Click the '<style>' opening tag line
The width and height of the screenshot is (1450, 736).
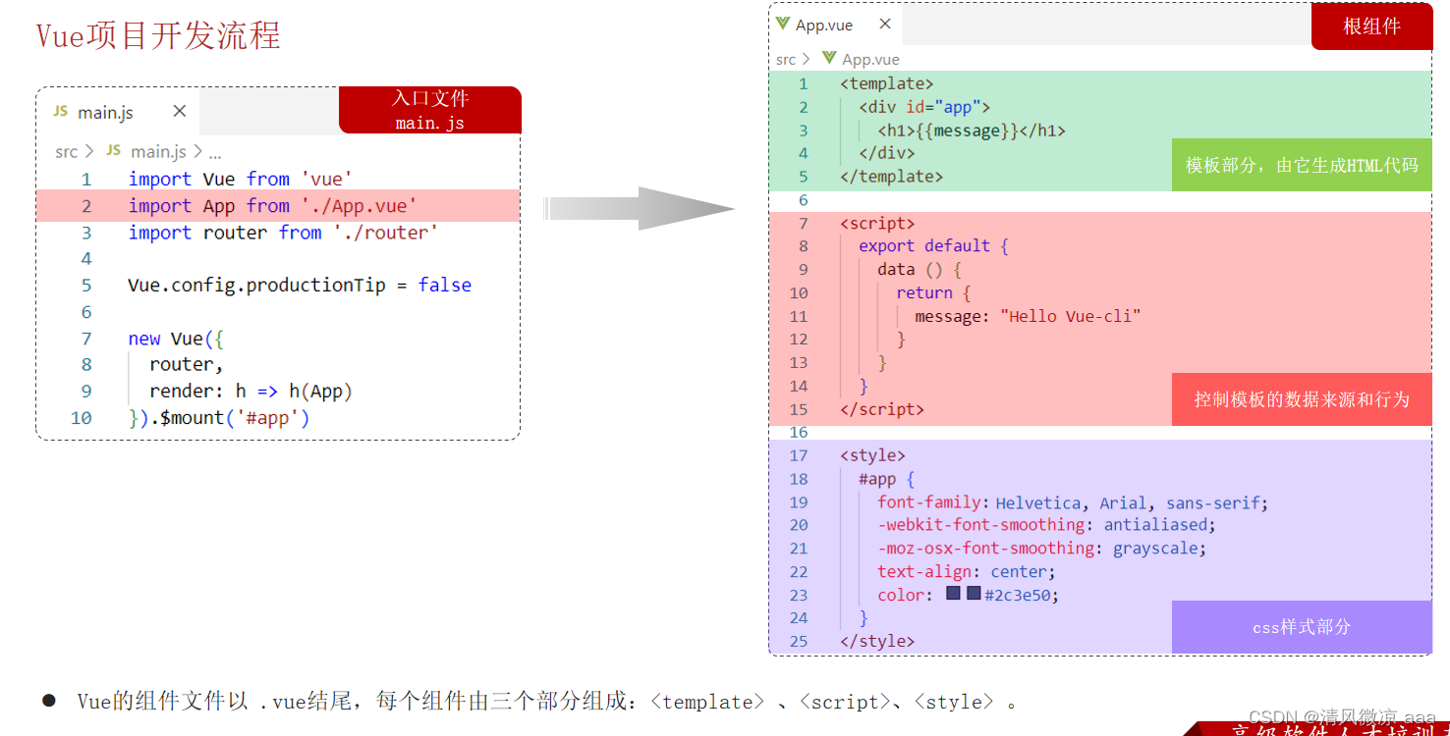point(872,455)
